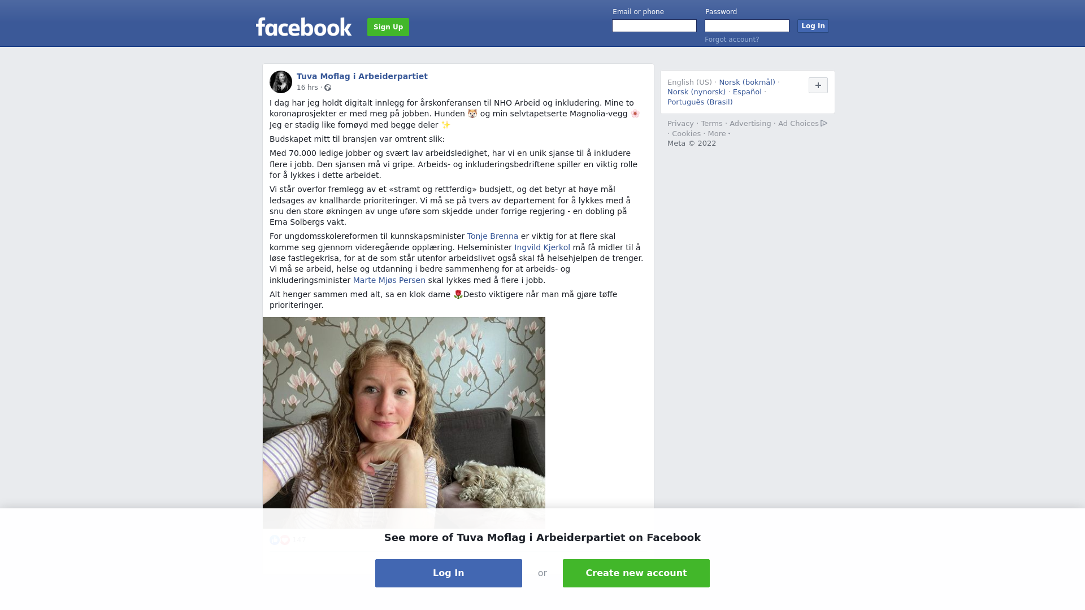Open the Marte Mjøs Persen link
The width and height of the screenshot is (1085, 610).
coord(389,280)
